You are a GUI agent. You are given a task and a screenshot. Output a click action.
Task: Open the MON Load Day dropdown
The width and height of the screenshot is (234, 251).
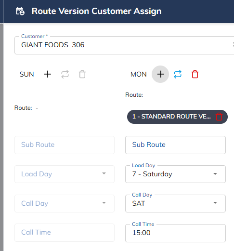coord(175,174)
